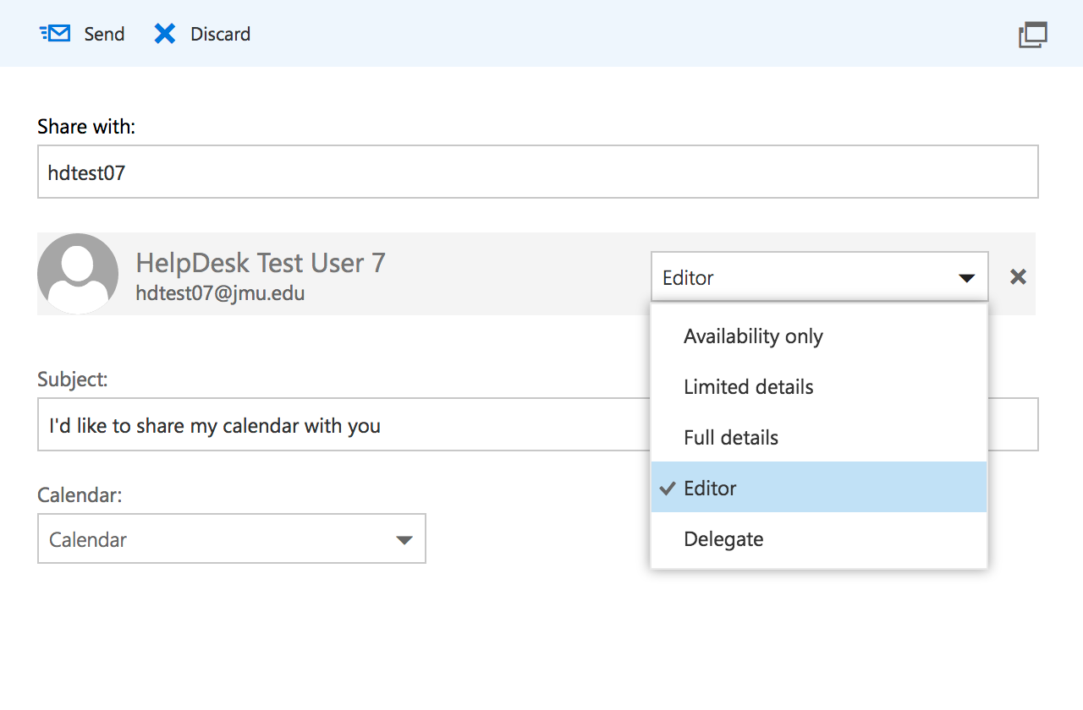Image resolution: width=1083 pixels, height=710 pixels.
Task: Click the Send button label
Action: 104,34
